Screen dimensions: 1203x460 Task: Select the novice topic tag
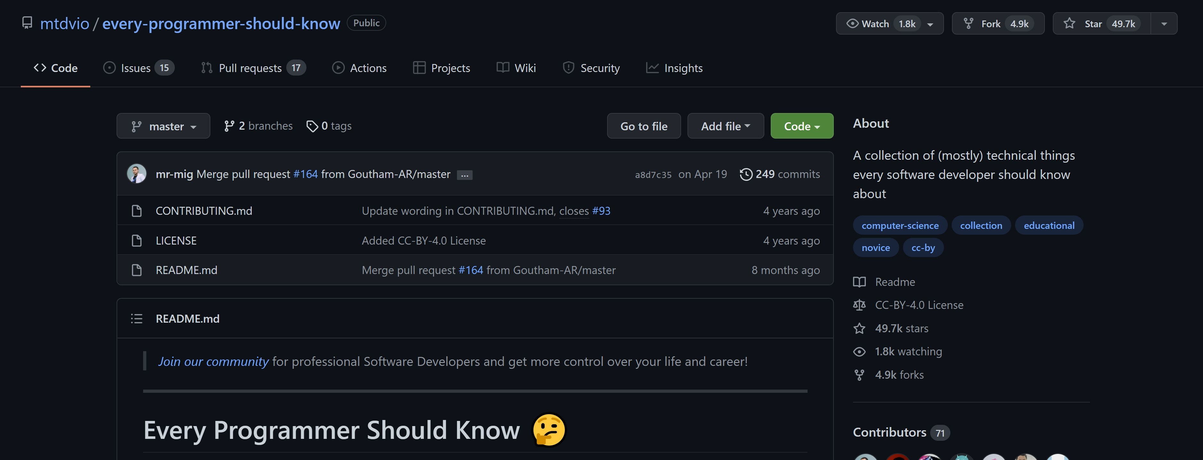(x=876, y=247)
